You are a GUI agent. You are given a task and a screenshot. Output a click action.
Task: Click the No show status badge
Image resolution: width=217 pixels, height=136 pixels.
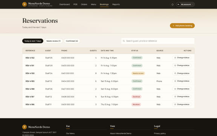coord(136,105)
